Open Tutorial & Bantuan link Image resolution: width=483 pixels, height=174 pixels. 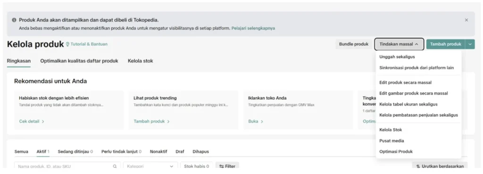tap(87, 44)
